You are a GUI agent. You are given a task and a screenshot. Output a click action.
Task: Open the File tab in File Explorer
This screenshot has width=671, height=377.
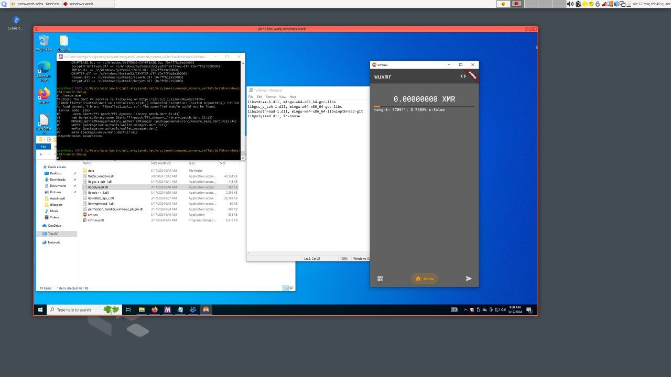[x=44, y=147]
